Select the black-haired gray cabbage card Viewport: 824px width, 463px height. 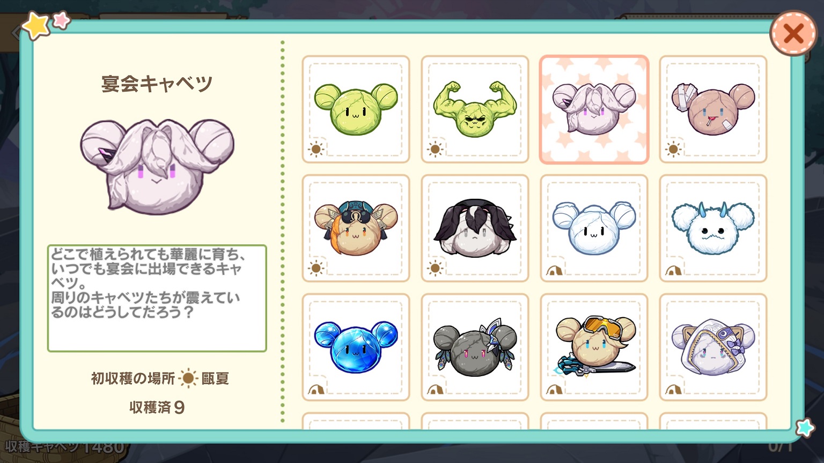[x=475, y=228]
